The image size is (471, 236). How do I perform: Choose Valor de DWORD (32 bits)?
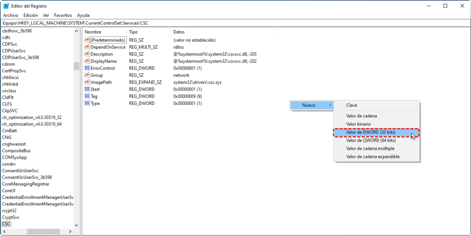click(x=371, y=132)
